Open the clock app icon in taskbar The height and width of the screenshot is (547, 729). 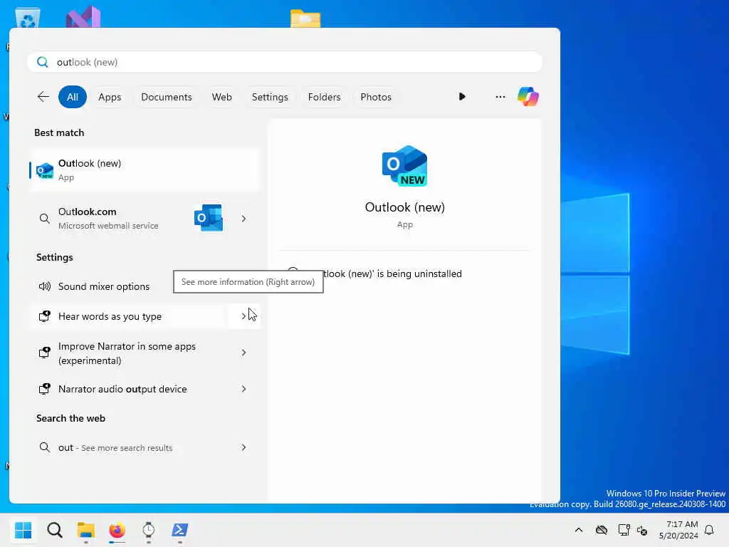[148, 530]
